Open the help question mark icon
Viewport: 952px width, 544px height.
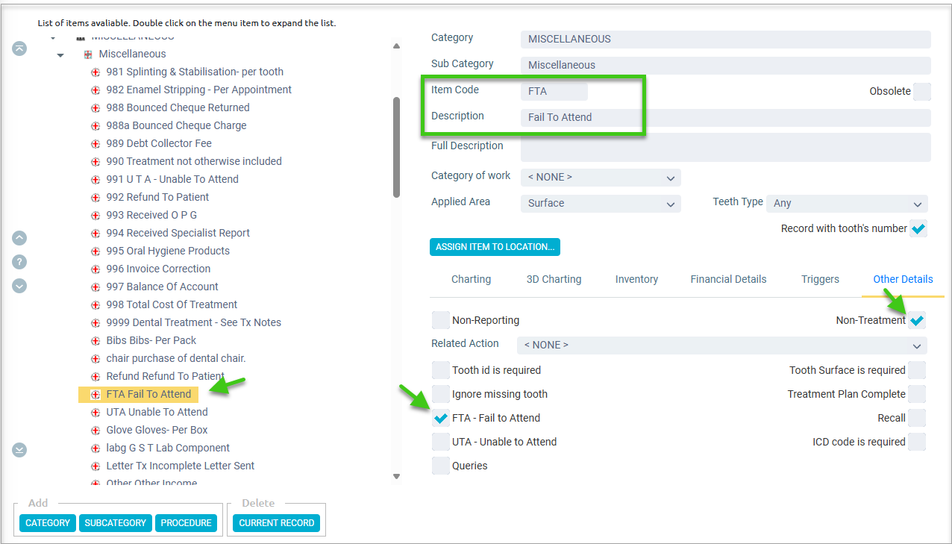[19, 262]
